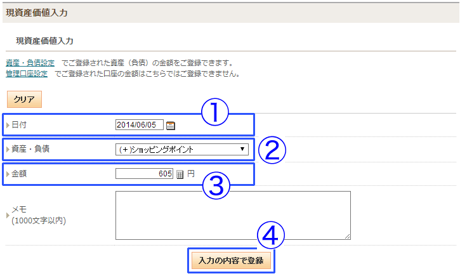Focus the amount field showing 605

point(144,173)
